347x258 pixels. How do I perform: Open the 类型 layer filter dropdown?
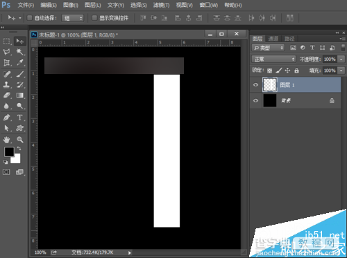268,48
